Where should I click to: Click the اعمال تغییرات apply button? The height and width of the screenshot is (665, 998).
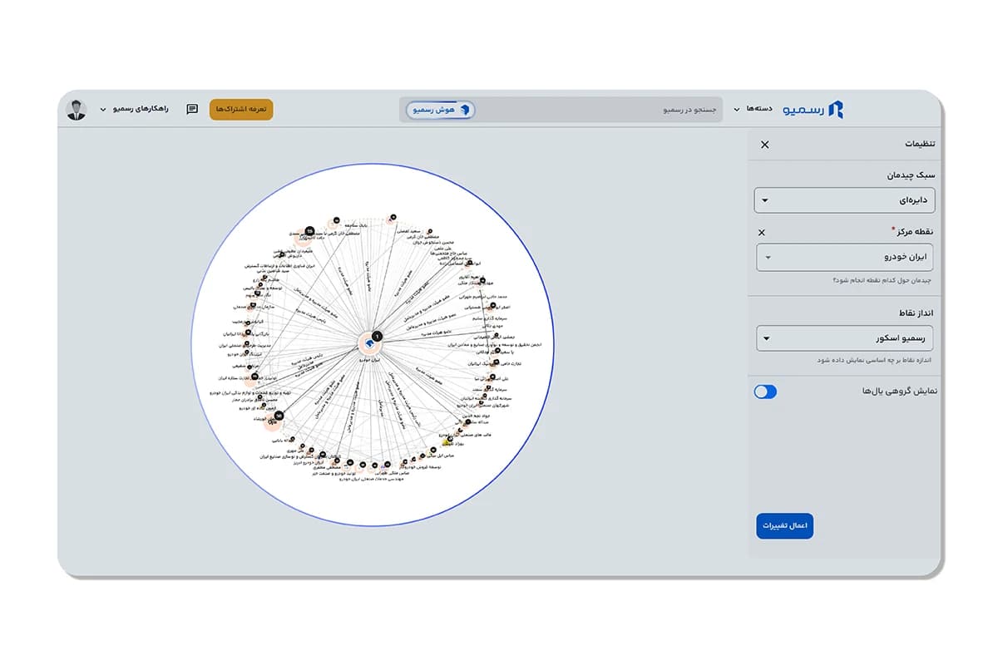click(784, 526)
